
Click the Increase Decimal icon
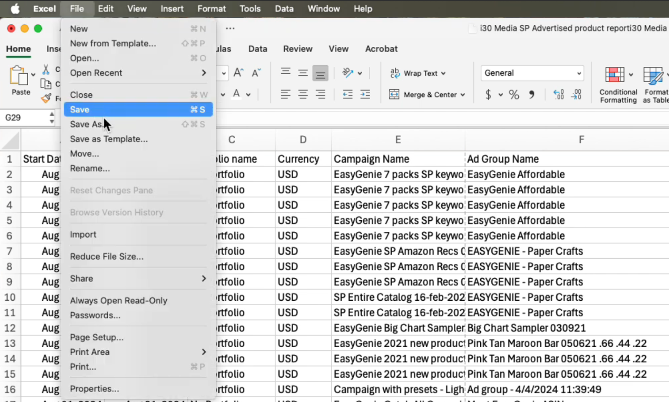pos(558,95)
